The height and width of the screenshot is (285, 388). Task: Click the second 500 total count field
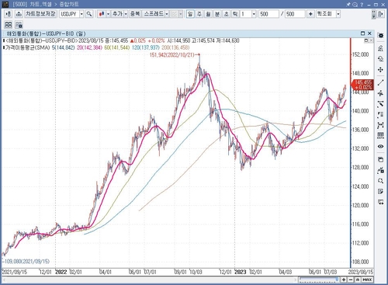(295, 14)
